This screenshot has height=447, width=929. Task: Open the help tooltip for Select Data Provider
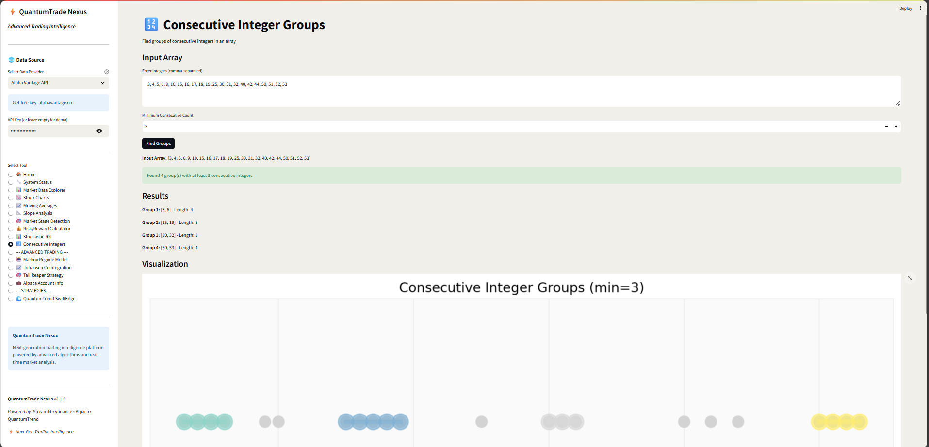[107, 72]
